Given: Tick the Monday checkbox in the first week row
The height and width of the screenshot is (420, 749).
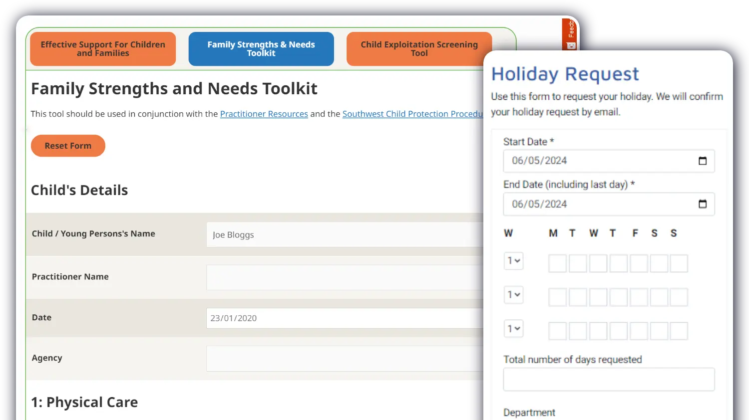Looking at the screenshot, I should pyautogui.click(x=557, y=263).
